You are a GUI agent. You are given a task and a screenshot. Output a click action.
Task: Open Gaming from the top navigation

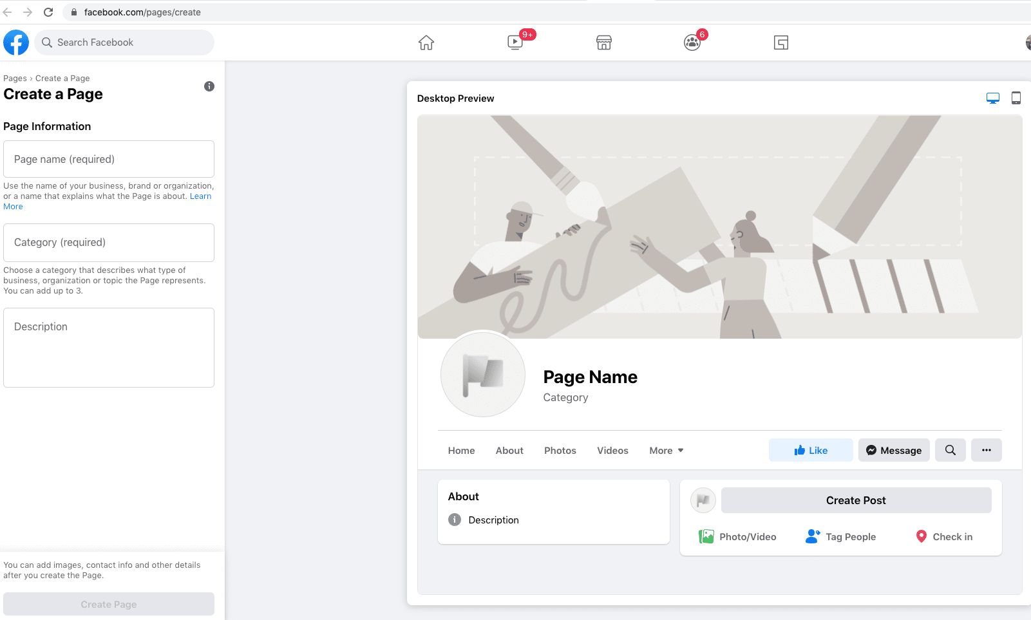[780, 42]
